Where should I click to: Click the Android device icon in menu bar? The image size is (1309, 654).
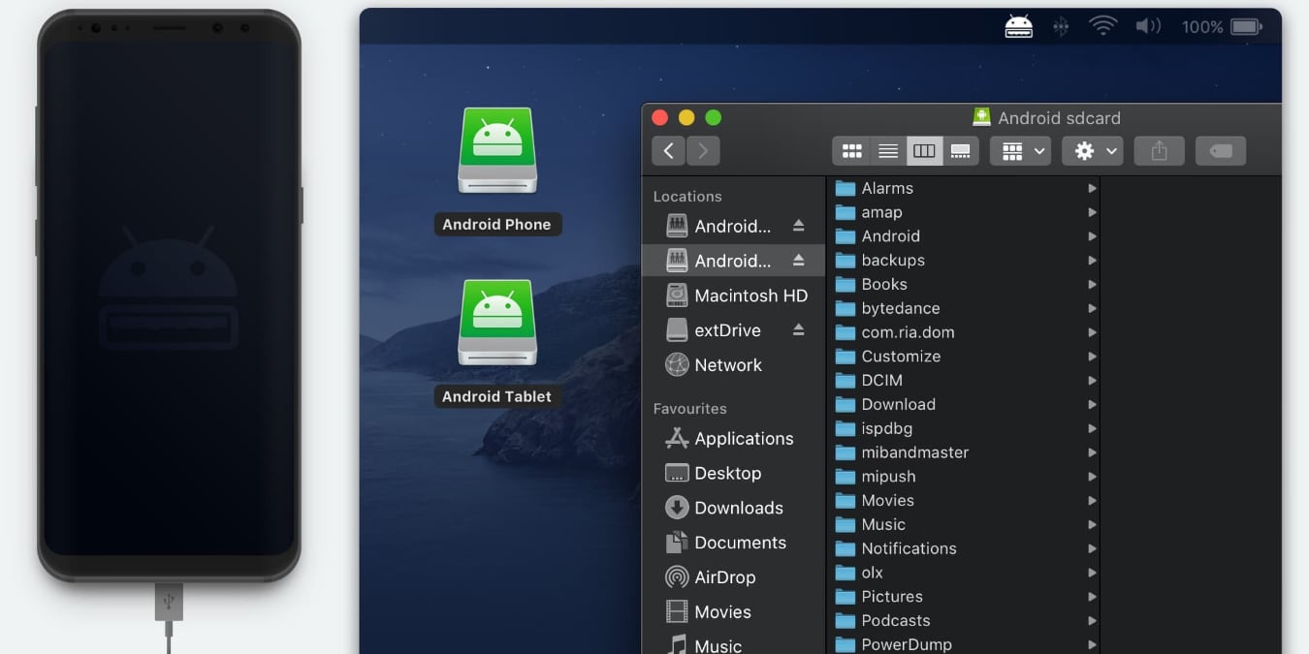[1018, 26]
